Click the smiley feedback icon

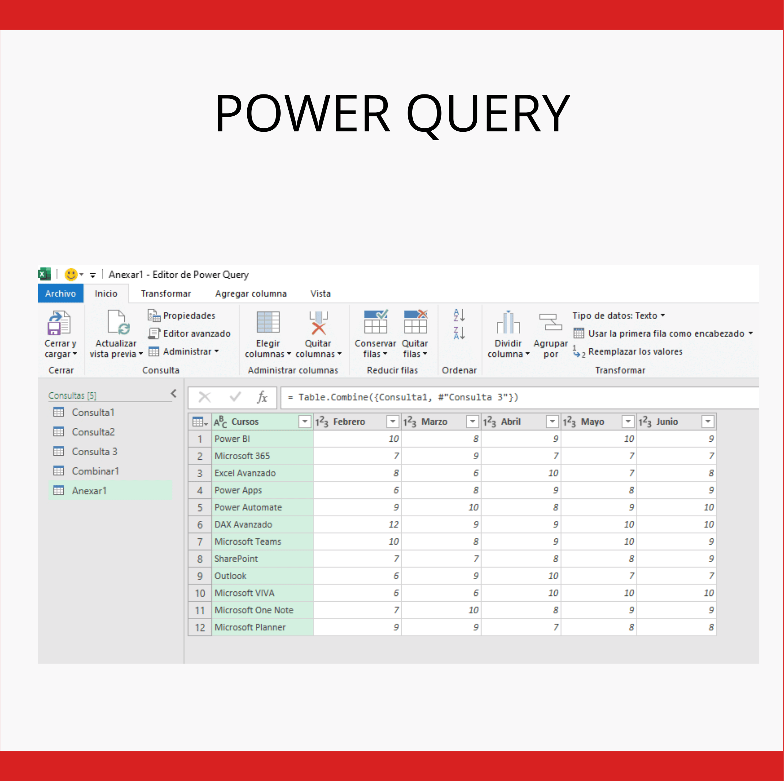click(71, 274)
